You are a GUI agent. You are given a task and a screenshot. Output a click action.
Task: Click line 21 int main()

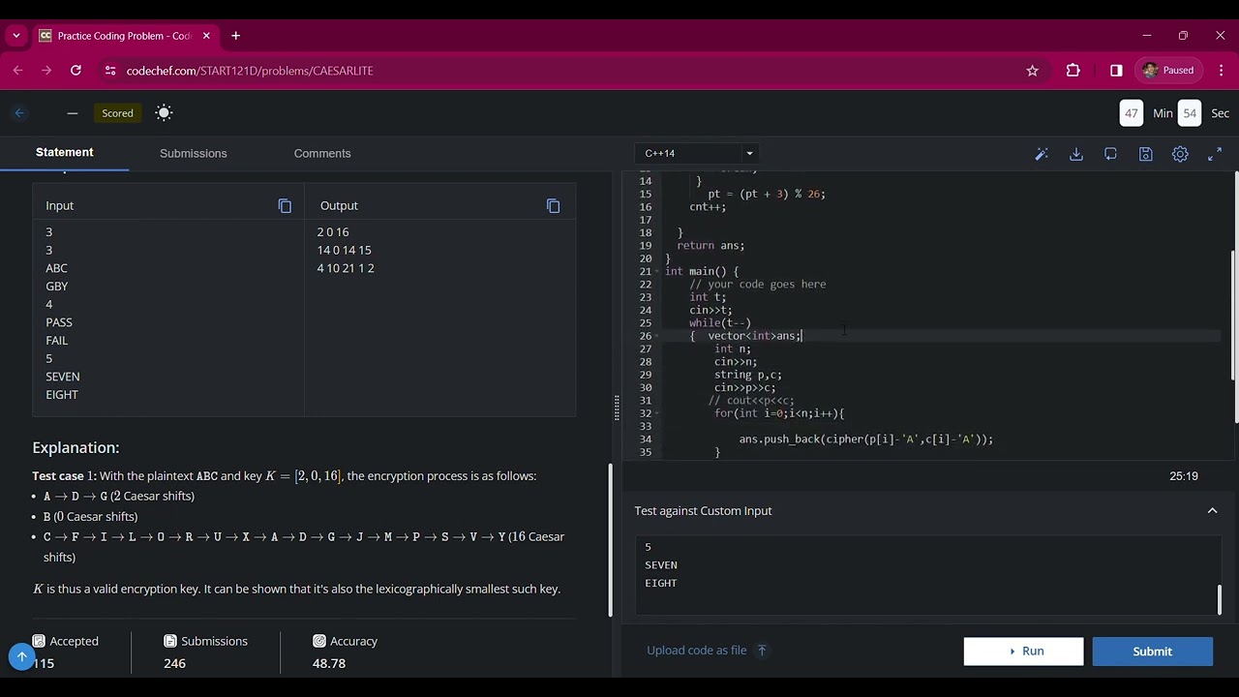click(x=701, y=271)
